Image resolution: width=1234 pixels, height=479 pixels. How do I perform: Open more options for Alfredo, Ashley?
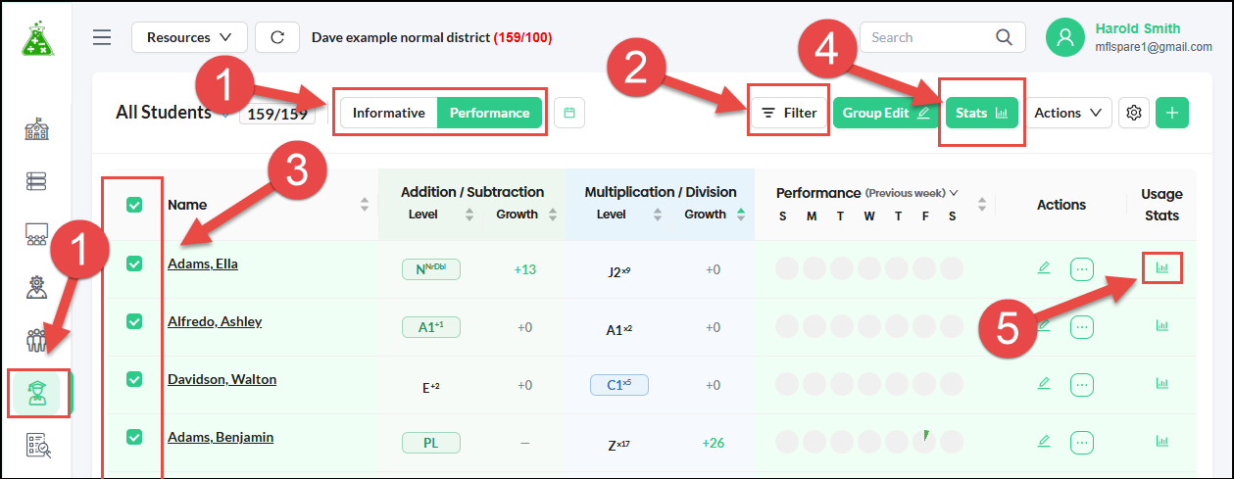(1082, 326)
